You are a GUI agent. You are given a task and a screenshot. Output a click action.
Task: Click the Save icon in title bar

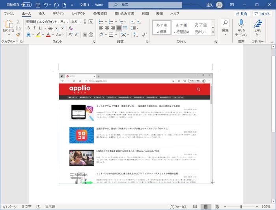[38, 5]
